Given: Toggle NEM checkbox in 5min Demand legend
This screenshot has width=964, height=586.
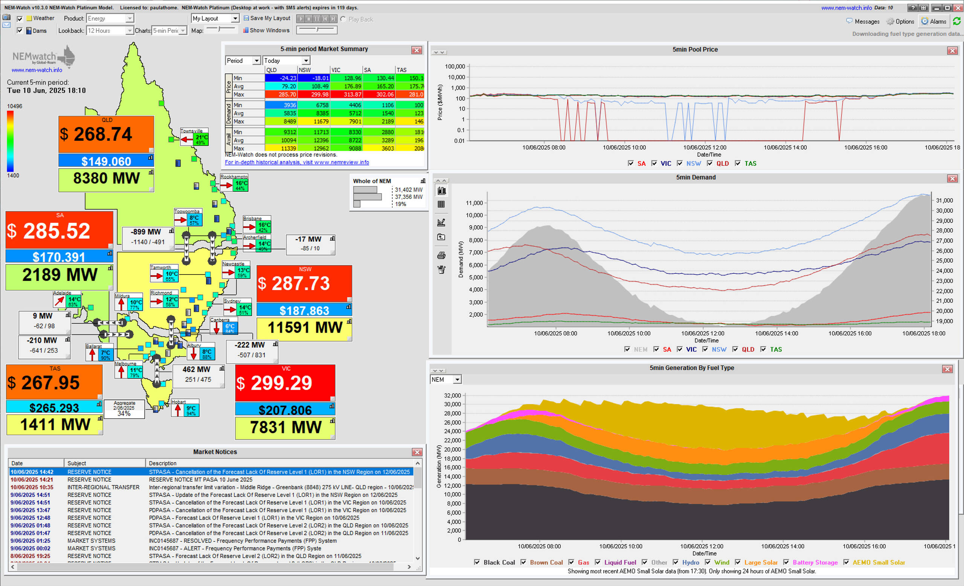Looking at the screenshot, I should pyautogui.click(x=627, y=349).
